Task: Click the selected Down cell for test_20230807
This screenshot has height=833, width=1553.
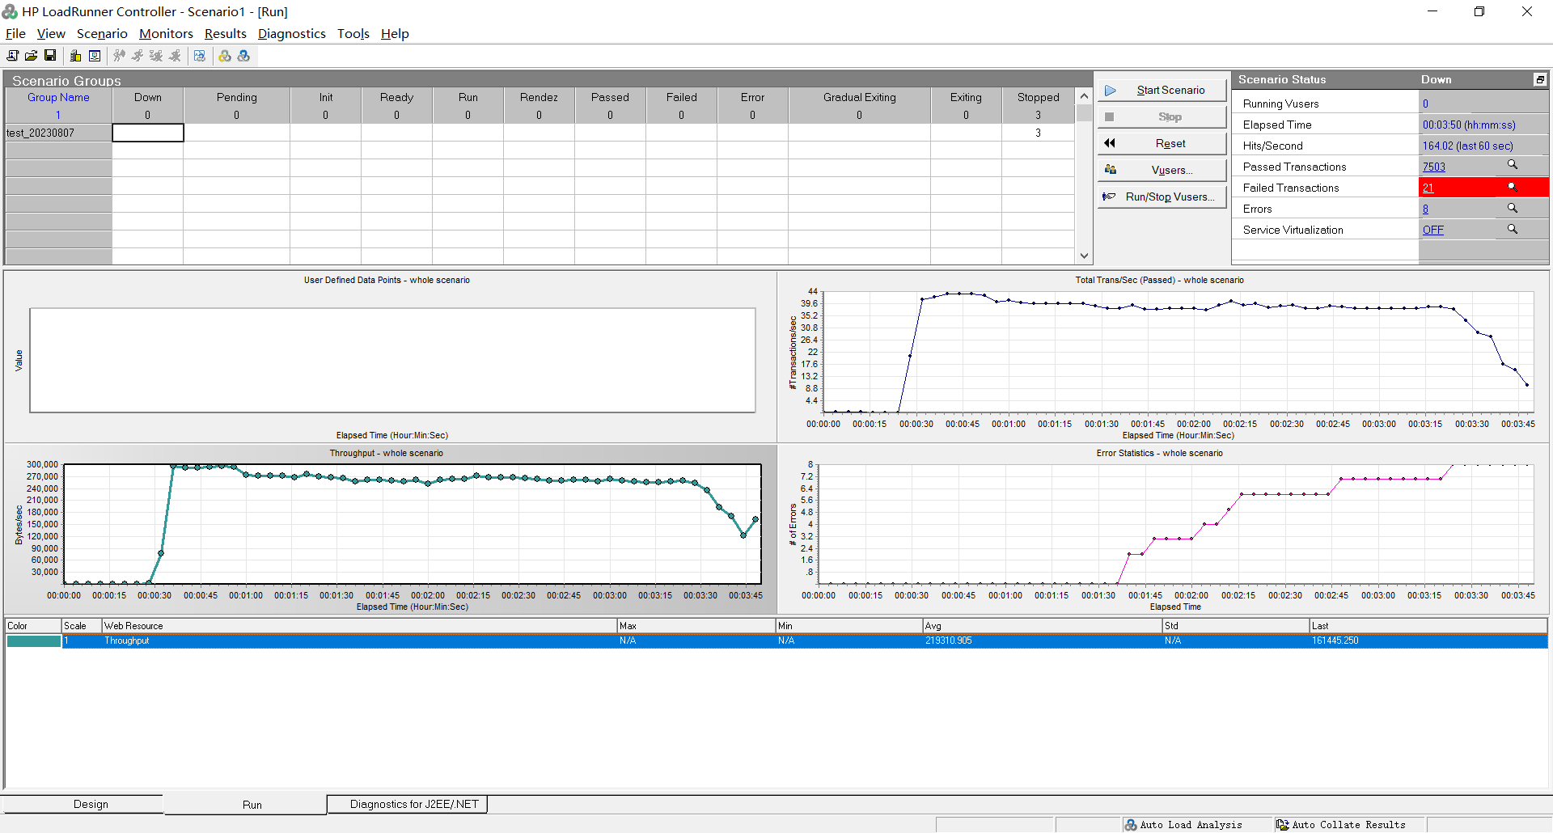Action: click(x=148, y=133)
